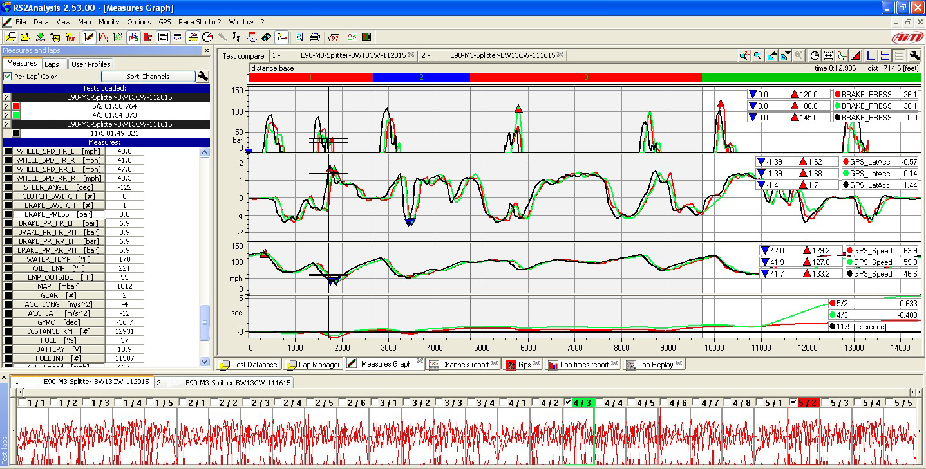Image resolution: width=926 pixels, height=469 pixels.
Task: Close the Channels report tab with its X
Action: [x=495, y=363]
